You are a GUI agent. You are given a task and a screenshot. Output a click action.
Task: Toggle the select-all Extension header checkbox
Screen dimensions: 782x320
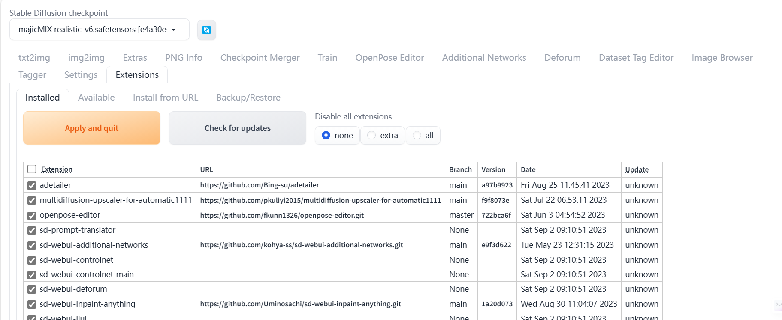pos(32,169)
